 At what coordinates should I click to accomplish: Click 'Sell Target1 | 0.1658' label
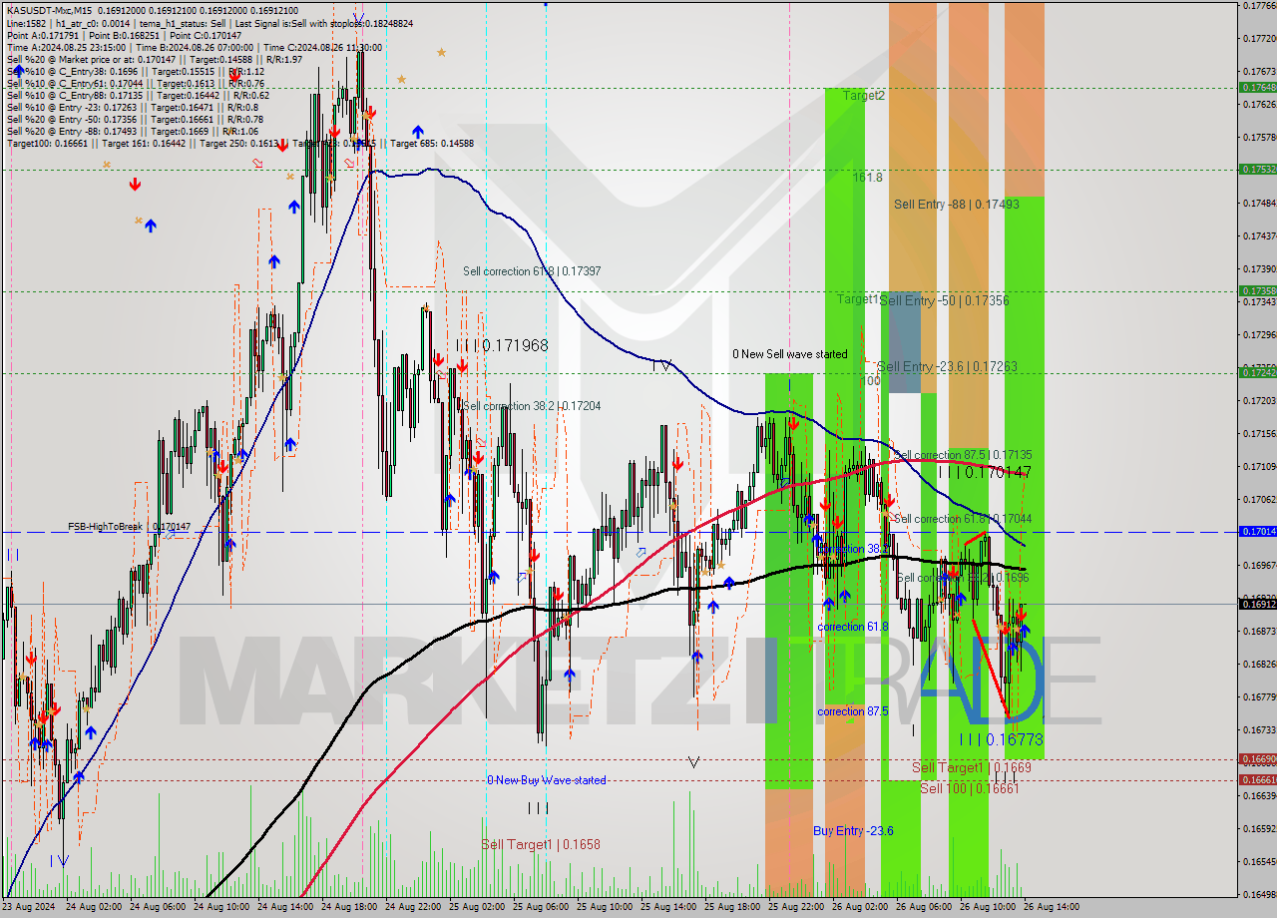(x=541, y=844)
